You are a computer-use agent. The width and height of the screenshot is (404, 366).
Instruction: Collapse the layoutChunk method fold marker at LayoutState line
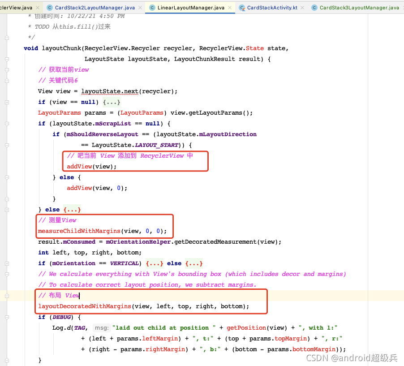click(7, 59)
